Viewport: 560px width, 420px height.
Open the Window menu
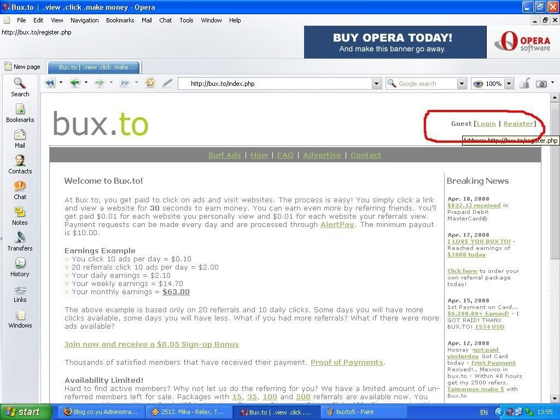point(211,20)
